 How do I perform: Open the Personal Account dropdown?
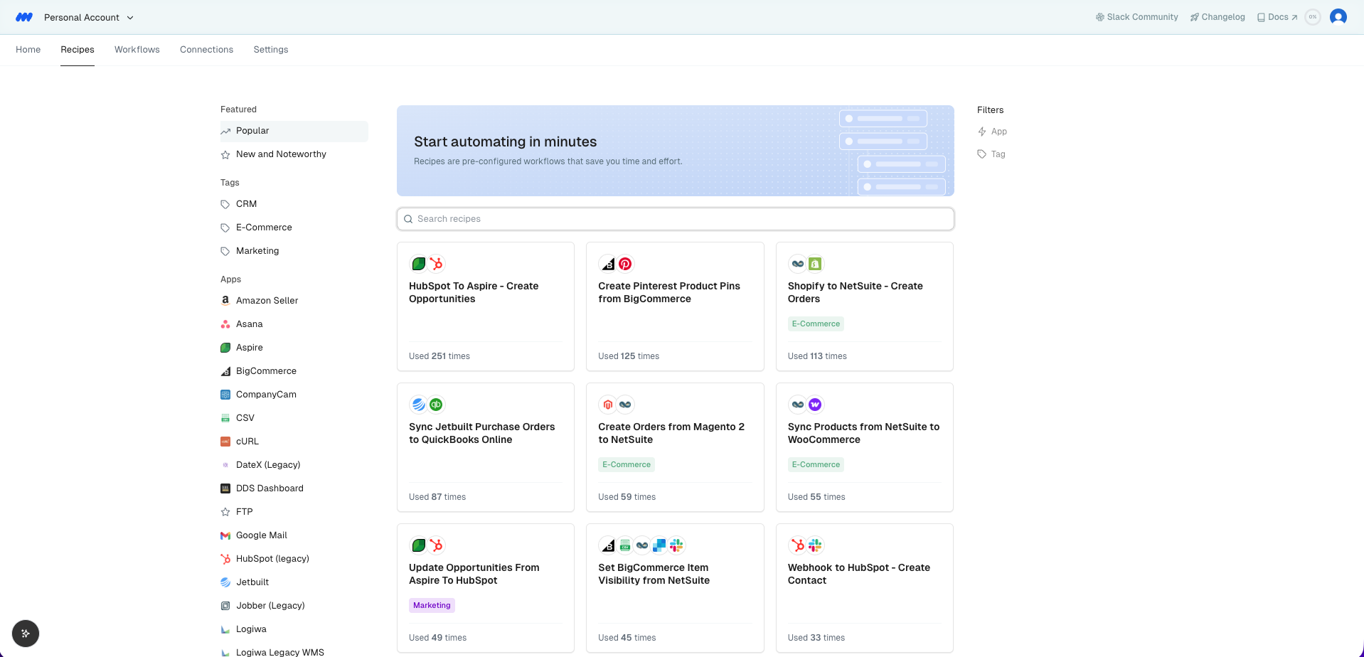click(89, 17)
